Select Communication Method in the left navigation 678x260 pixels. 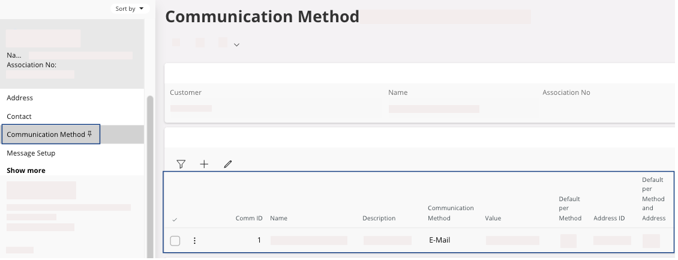tap(46, 135)
